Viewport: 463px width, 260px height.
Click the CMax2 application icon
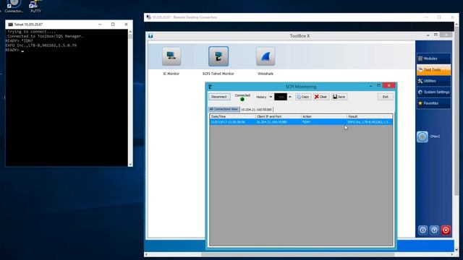click(x=422, y=136)
